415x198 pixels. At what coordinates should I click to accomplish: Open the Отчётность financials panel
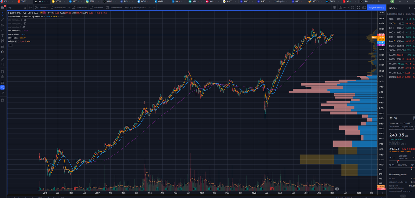point(80,7)
